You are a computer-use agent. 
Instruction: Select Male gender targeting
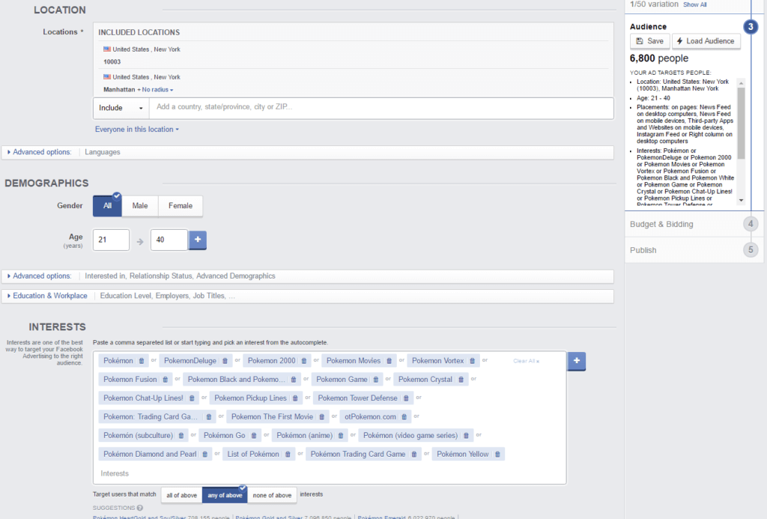tap(140, 206)
